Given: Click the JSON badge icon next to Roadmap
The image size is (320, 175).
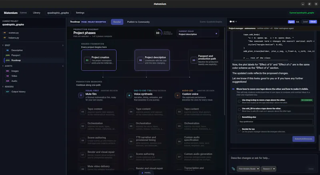Looking at the screenshot, I should [x=8, y=60].
